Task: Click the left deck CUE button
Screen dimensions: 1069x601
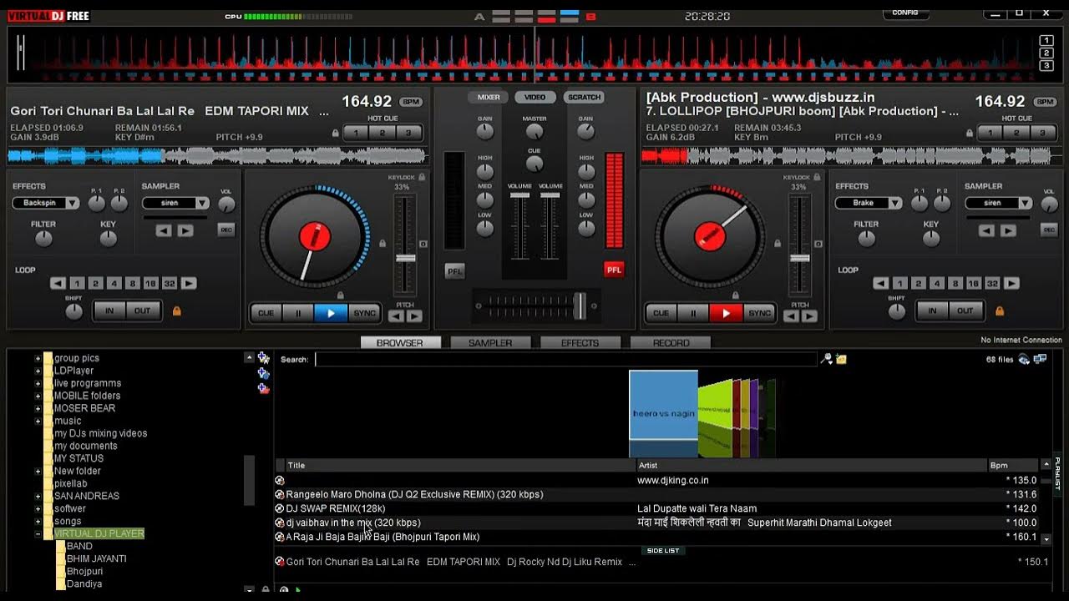Action: click(266, 313)
